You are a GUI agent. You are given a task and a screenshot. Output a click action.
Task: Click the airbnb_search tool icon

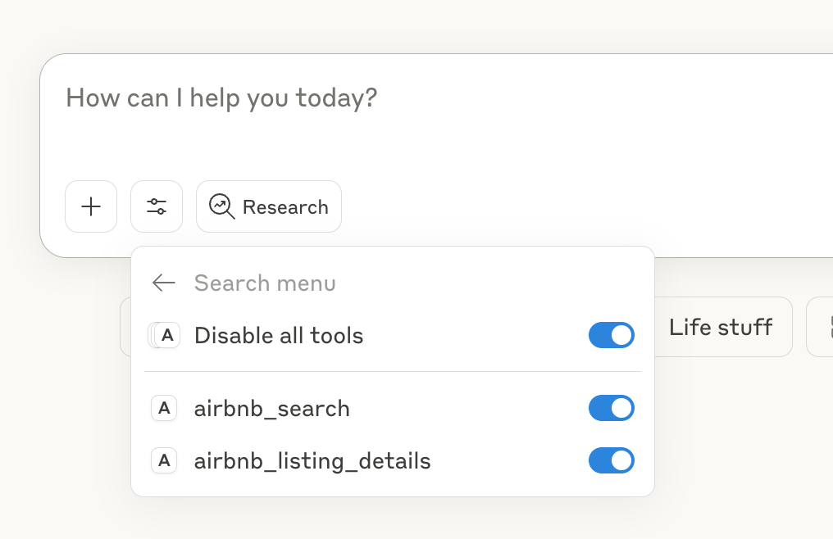point(164,408)
